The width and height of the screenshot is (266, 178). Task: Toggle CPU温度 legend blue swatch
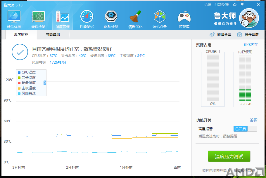[19, 72]
